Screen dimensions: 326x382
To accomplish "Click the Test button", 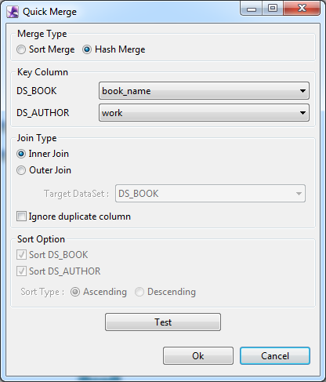I will (163, 322).
